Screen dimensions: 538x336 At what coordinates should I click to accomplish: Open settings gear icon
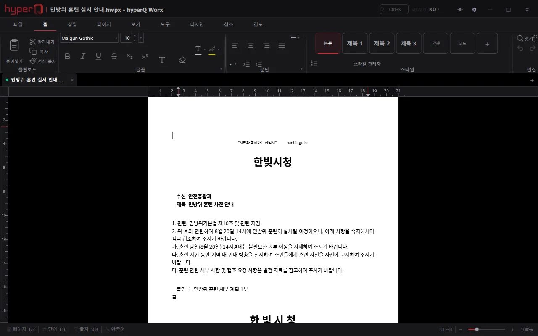474,9
